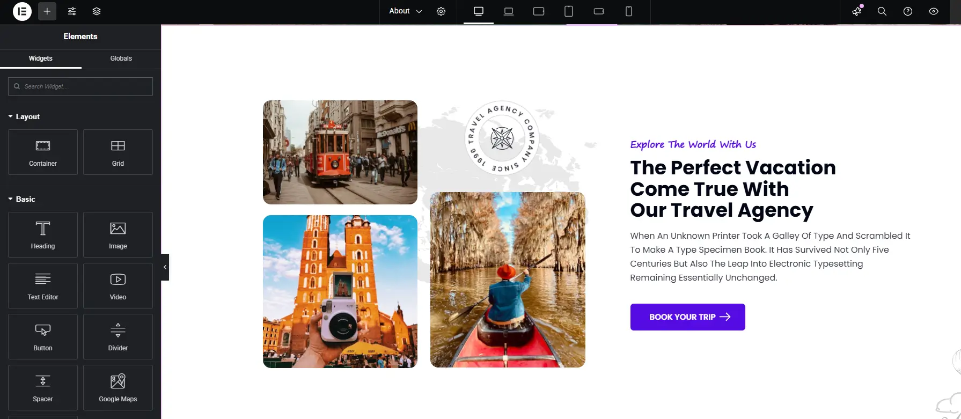Open the Structure layers panel

tap(97, 11)
